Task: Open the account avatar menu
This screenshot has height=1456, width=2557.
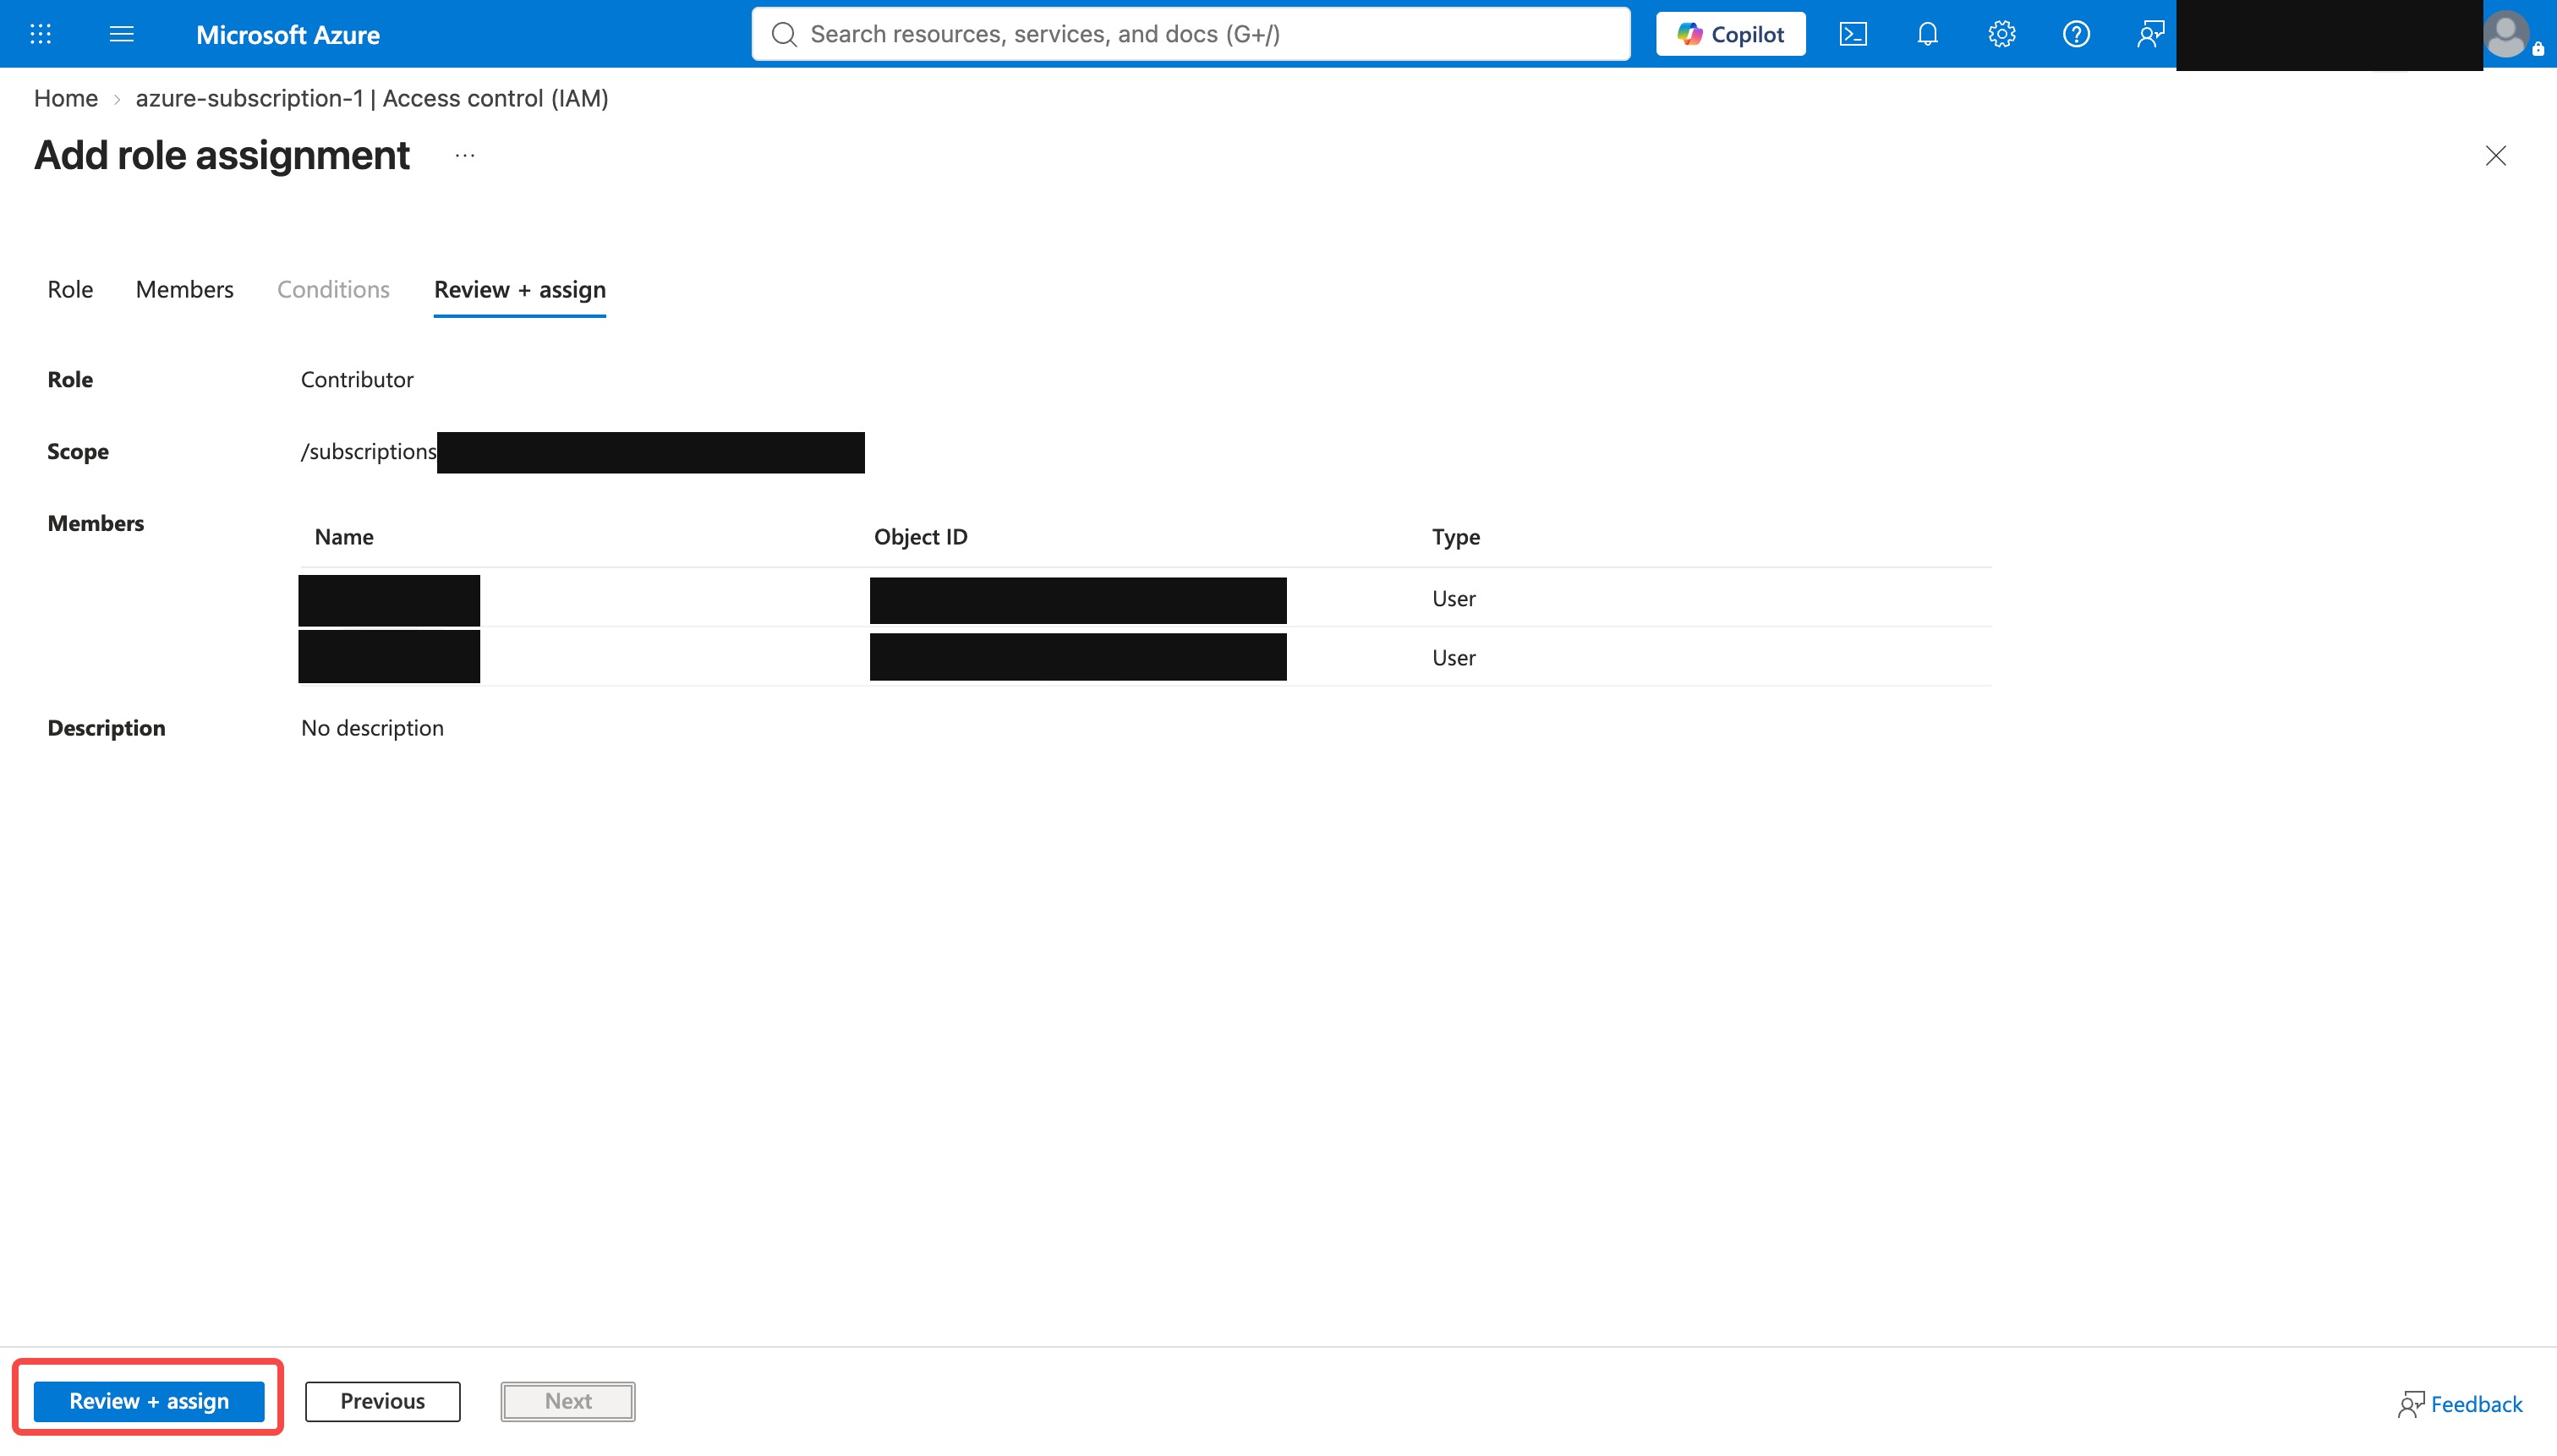Action: click(x=2506, y=34)
